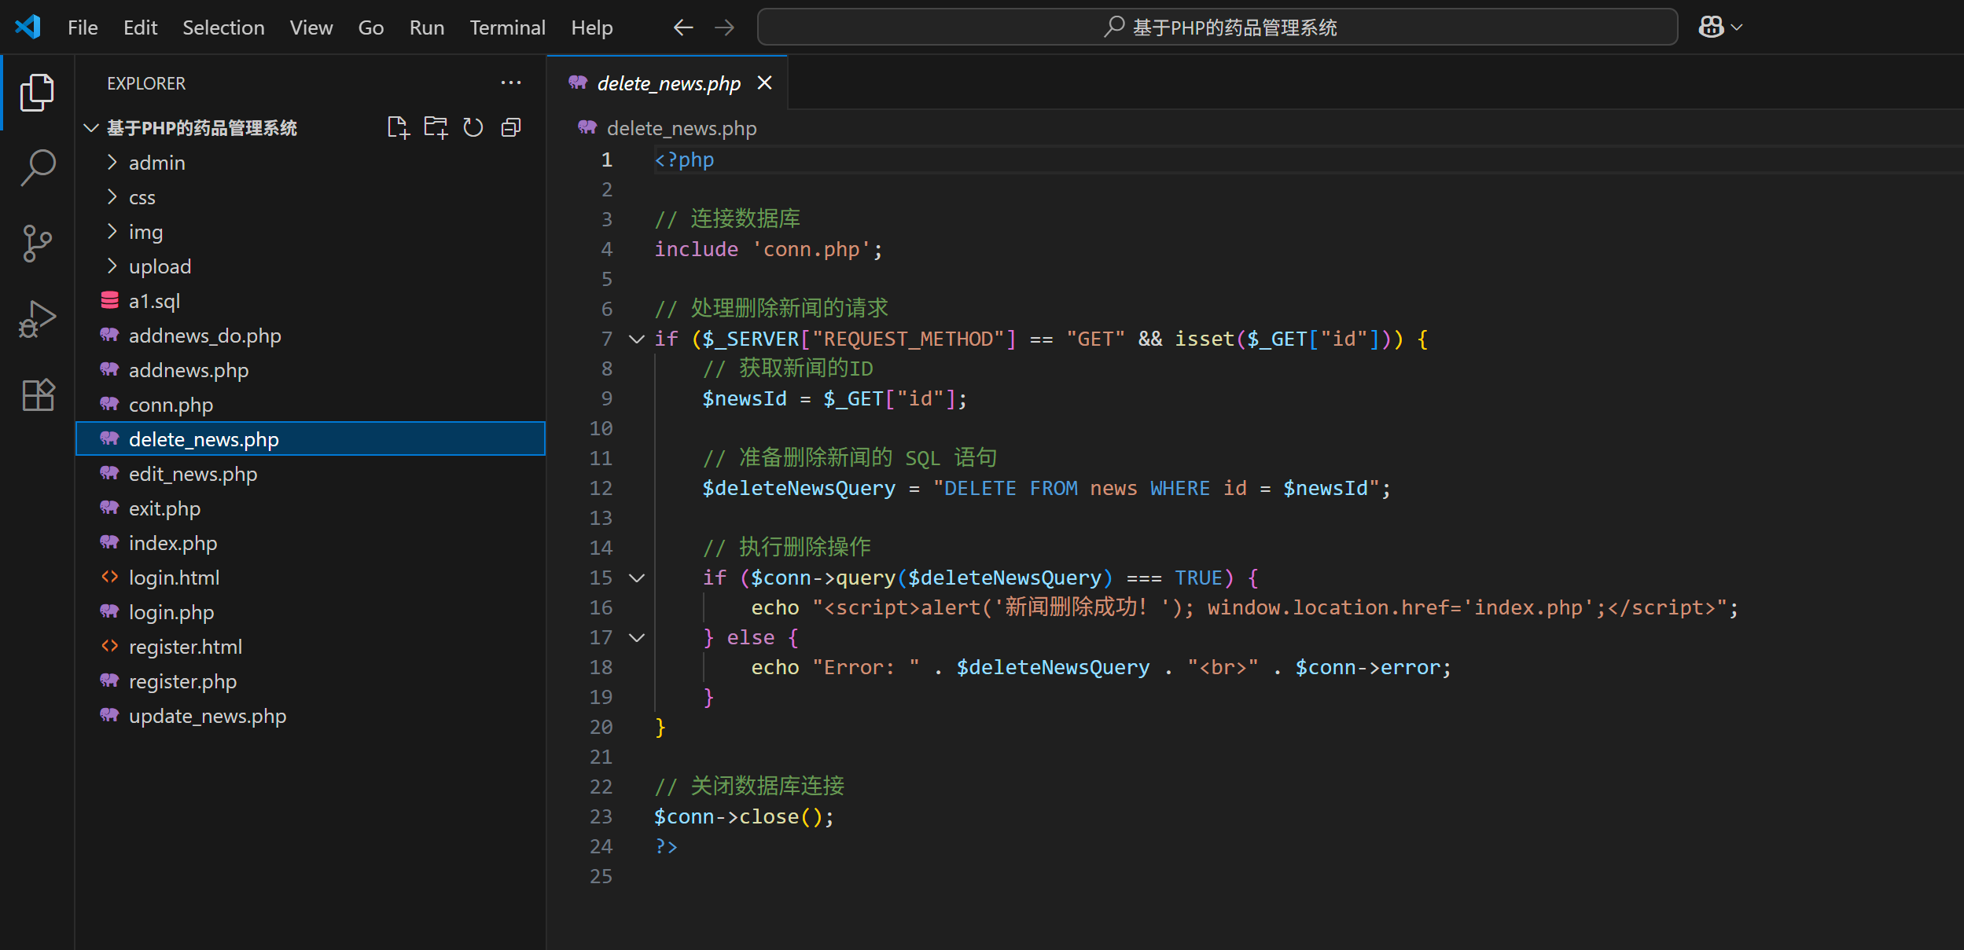The height and width of the screenshot is (950, 1964).
Task: Open the Go menu
Action: tap(370, 28)
